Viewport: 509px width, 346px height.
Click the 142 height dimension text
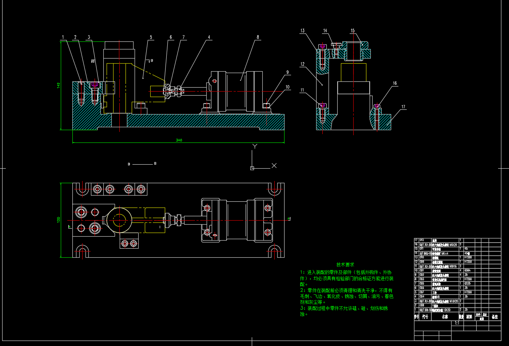point(58,85)
